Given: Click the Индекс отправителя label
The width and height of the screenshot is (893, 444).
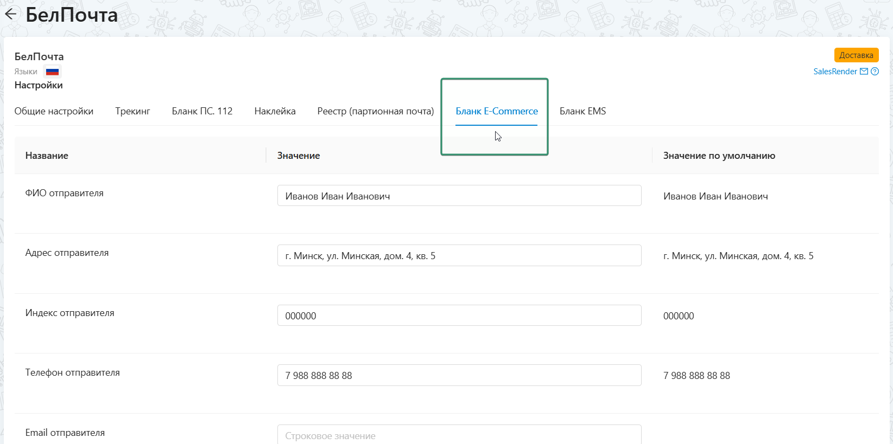Looking at the screenshot, I should click(70, 313).
